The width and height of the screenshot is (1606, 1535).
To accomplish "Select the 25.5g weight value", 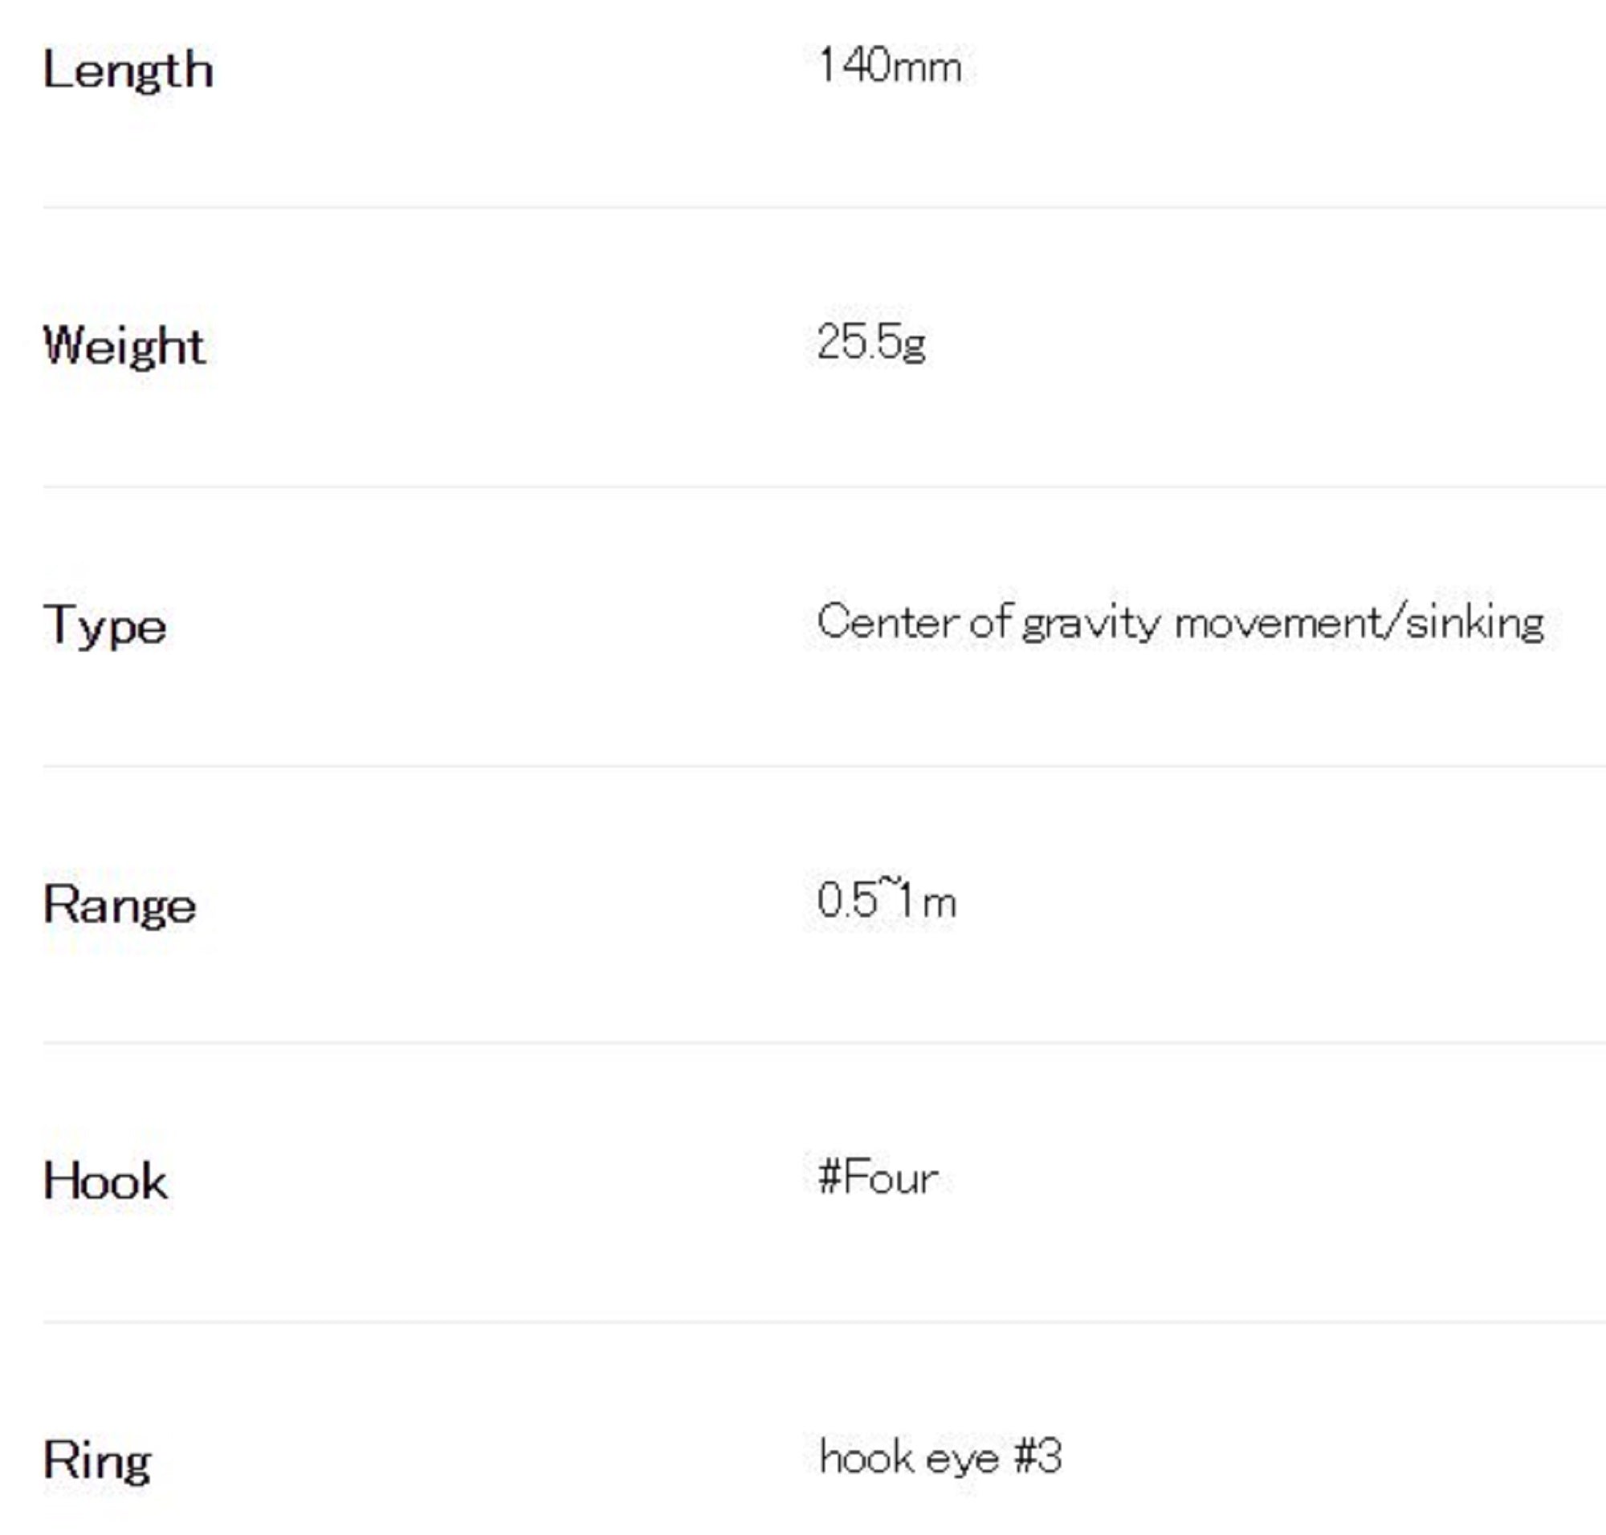I will point(871,342).
